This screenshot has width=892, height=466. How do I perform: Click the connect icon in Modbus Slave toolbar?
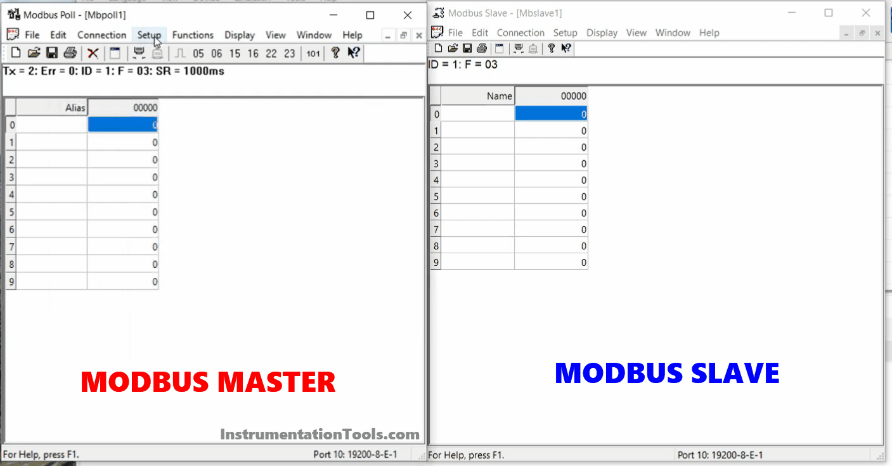[519, 48]
